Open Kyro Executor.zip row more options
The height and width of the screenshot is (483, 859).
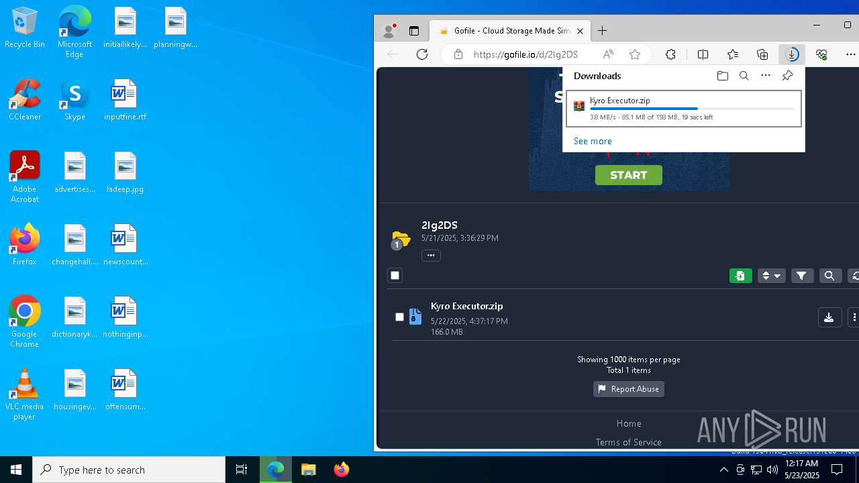[x=854, y=317]
